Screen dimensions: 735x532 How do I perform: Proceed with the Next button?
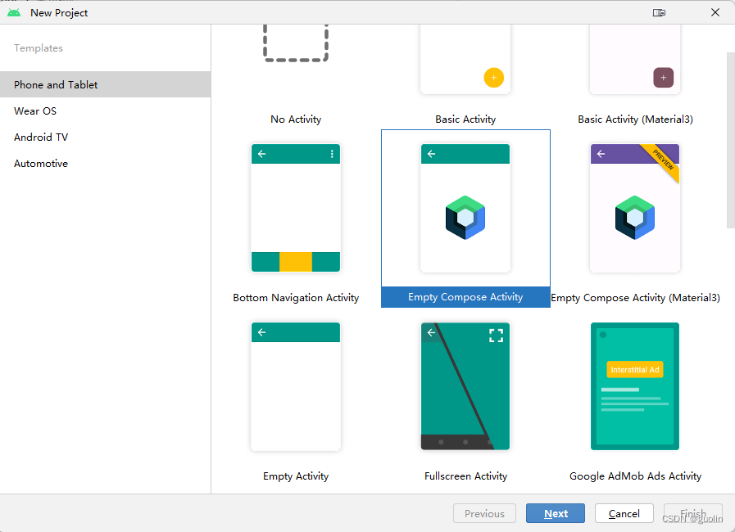click(556, 513)
